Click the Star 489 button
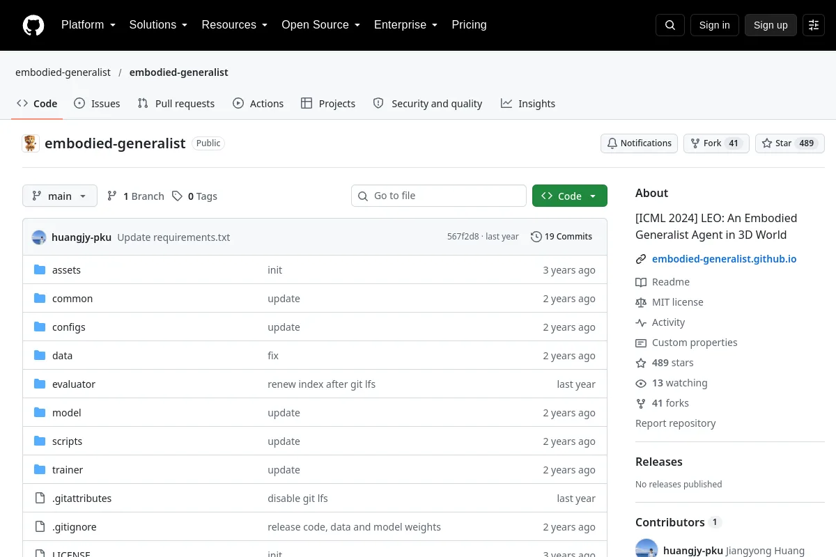 pyautogui.click(x=790, y=143)
